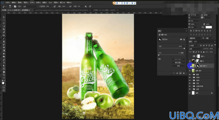Open the brush opacity dropdown arrow
219x120 pixels.
pos(51,7)
